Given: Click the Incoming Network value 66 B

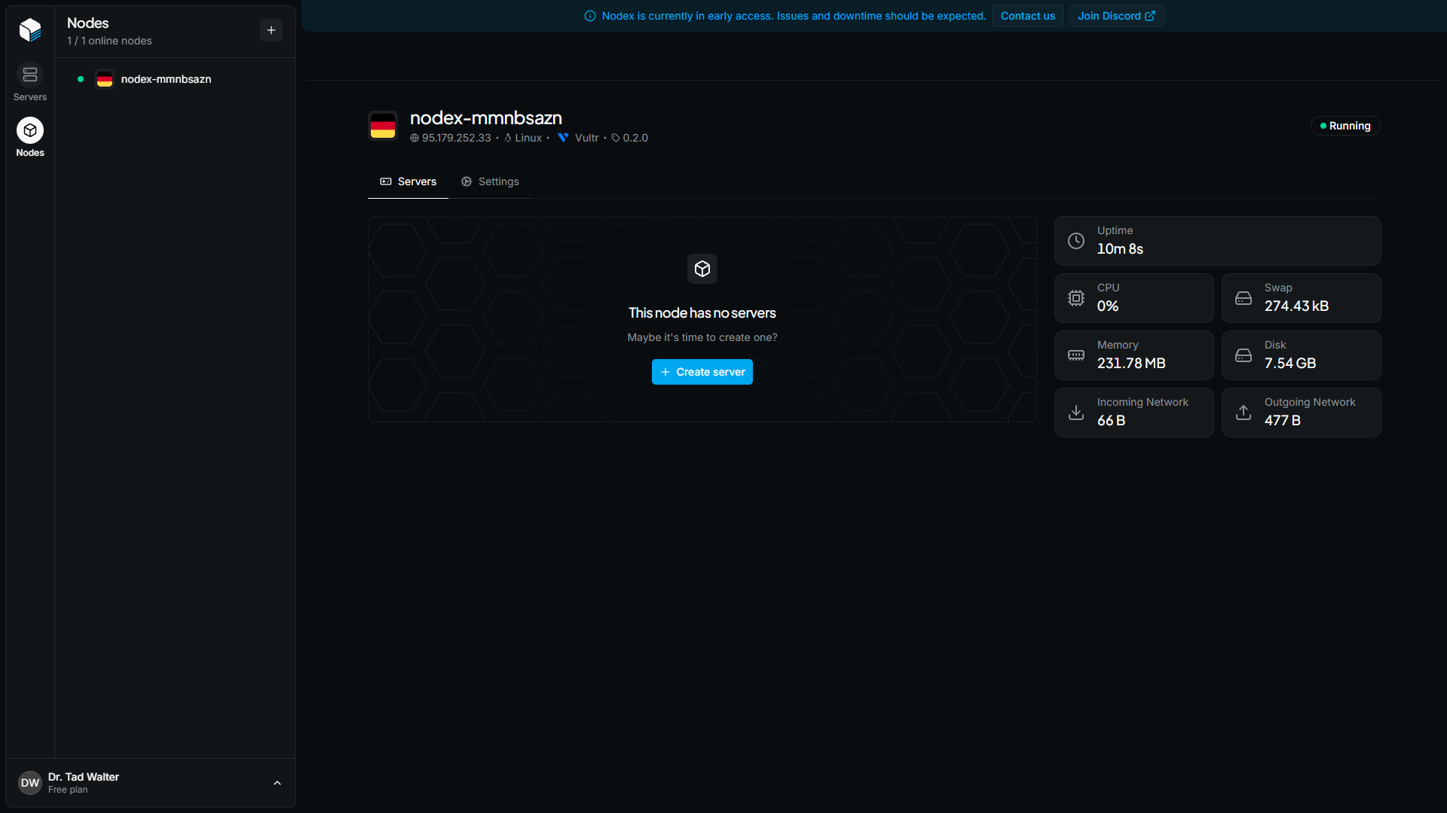Looking at the screenshot, I should (1111, 421).
